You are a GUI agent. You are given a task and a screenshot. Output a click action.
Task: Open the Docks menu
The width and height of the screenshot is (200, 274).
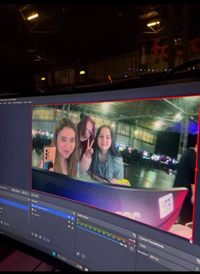pyautogui.click(x=5, y=103)
